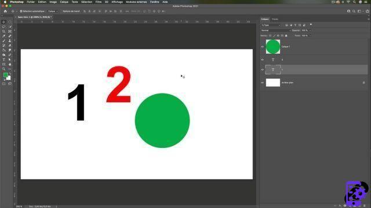The height and width of the screenshot is (208, 371).
Task: Select the Clone Stamp tool
Action: (10, 41)
